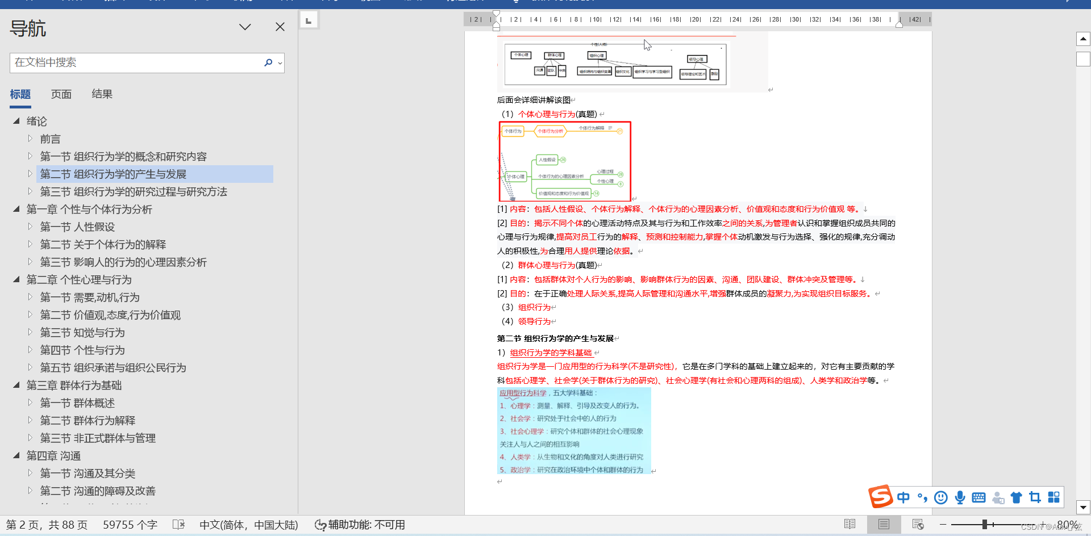Open zoom dialog via 80% level
1091x536 pixels.
tap(1068, 525)
